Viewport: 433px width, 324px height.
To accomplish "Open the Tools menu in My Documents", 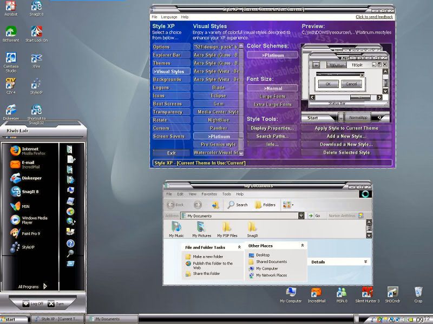I will (x=226, y=194).
